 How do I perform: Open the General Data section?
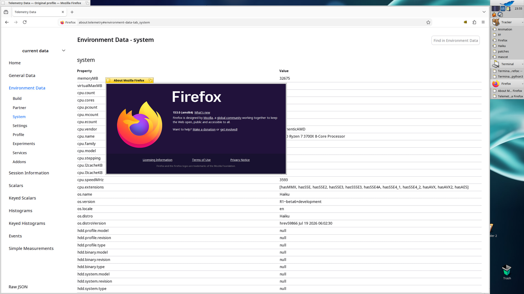coord(22,76)
